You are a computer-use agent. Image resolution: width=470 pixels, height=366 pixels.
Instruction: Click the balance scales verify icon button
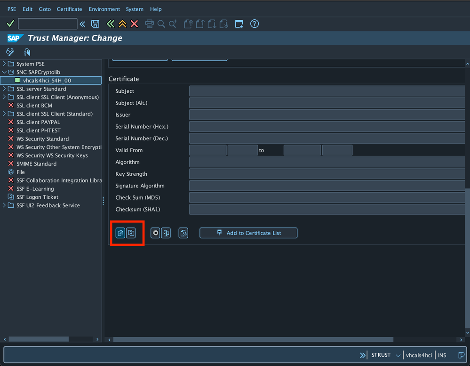(166, 233)
